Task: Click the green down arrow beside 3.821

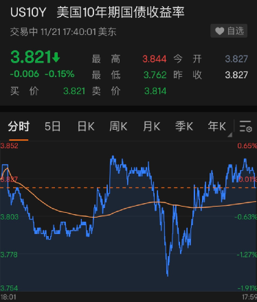Action: (56, 57)
